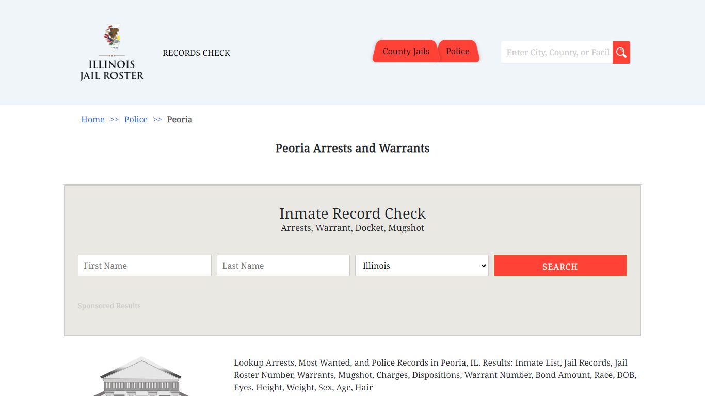The height and width of the screenshot is (396, 705).
Task: Open the Records Check menu item
Action: [x=196, y=53]
